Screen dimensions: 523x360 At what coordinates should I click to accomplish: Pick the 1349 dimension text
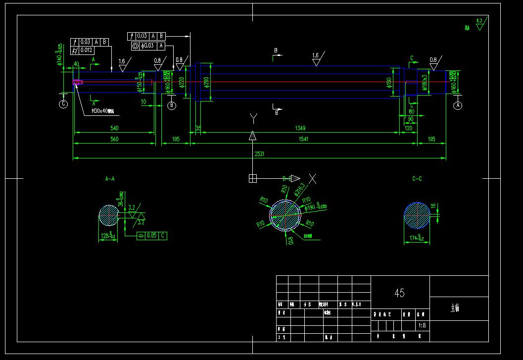coord(300,128)
